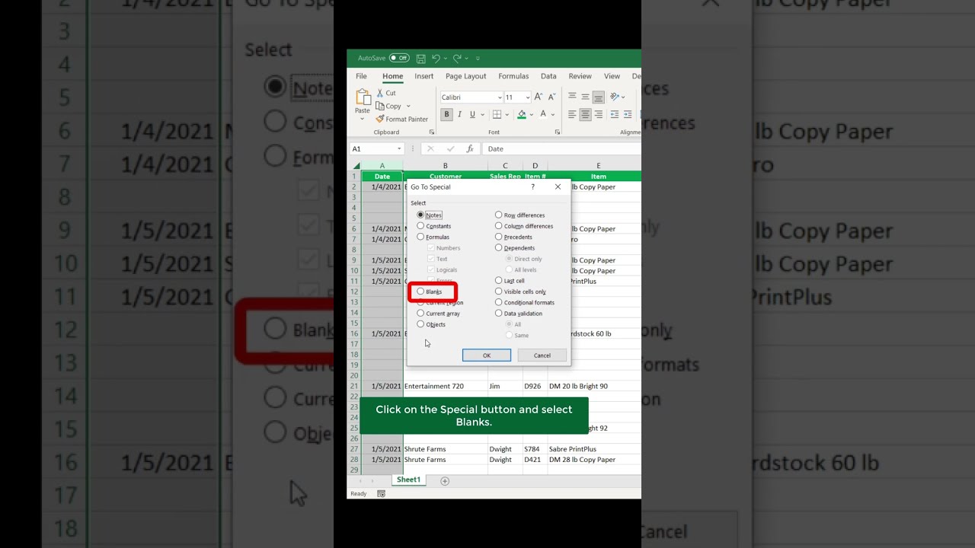Screen dimensions: 975x548
Task: Align text to the right
Action: (598, 115)
